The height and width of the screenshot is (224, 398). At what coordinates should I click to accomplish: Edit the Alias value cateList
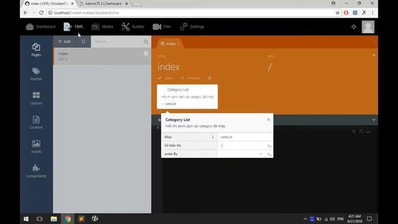[245, 137]
